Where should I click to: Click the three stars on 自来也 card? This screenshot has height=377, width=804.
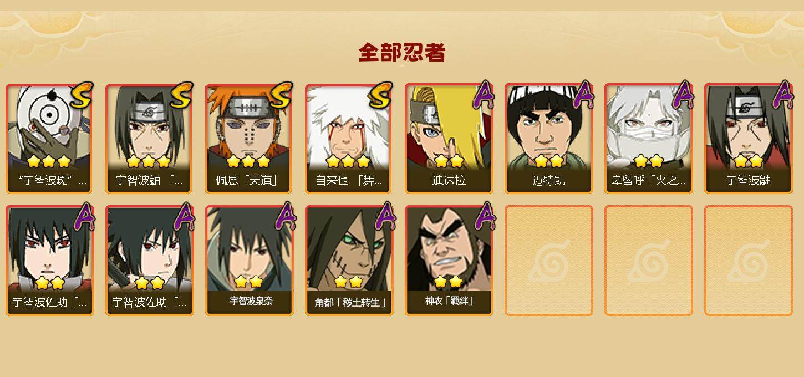(x=348, y=161)
